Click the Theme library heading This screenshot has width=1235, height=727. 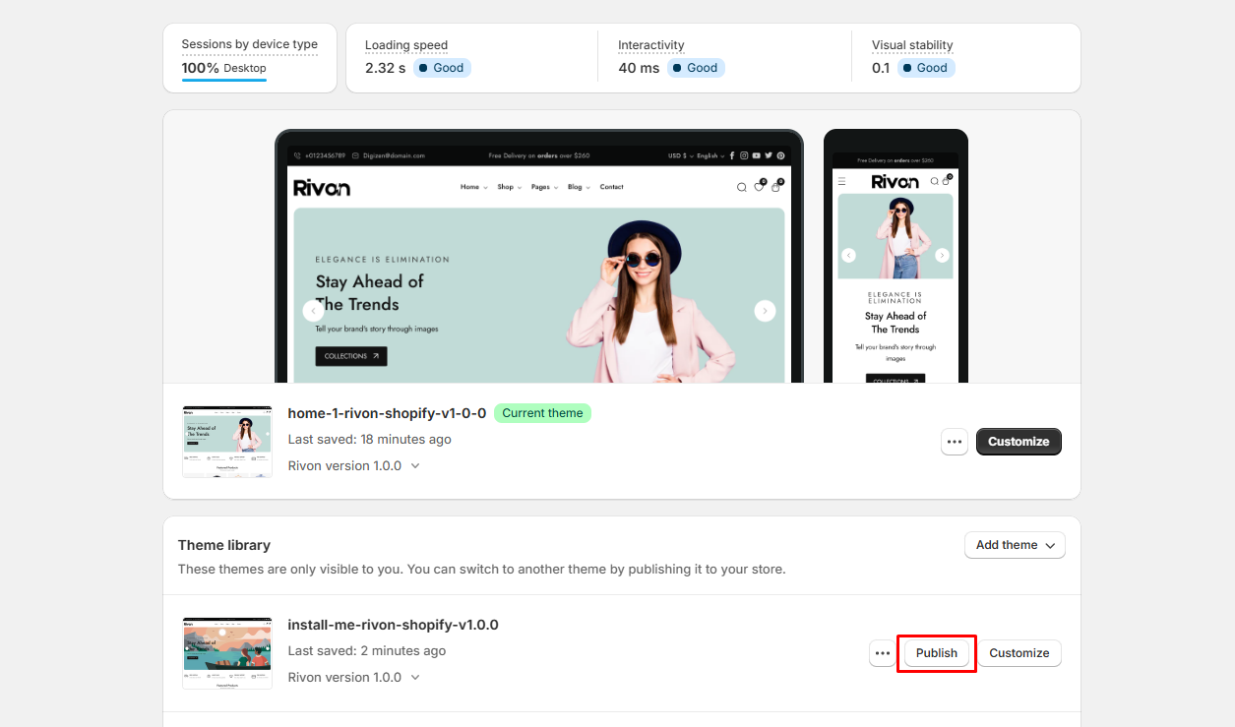[x=224, y=545]
